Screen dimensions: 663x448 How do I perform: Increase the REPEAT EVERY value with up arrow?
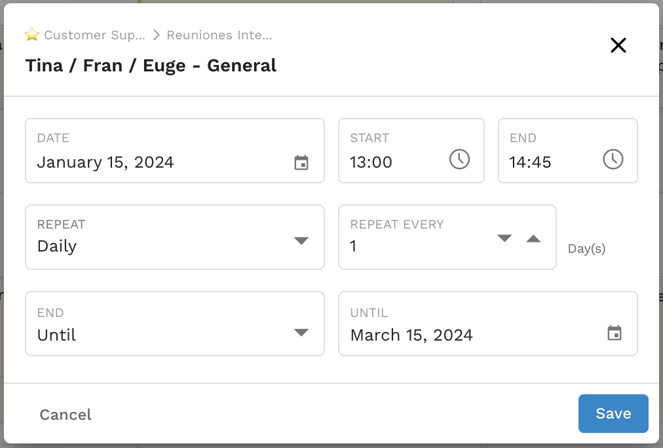(x=533, y=239)
